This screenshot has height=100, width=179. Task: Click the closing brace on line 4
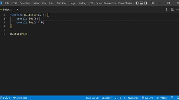(11, 26)
